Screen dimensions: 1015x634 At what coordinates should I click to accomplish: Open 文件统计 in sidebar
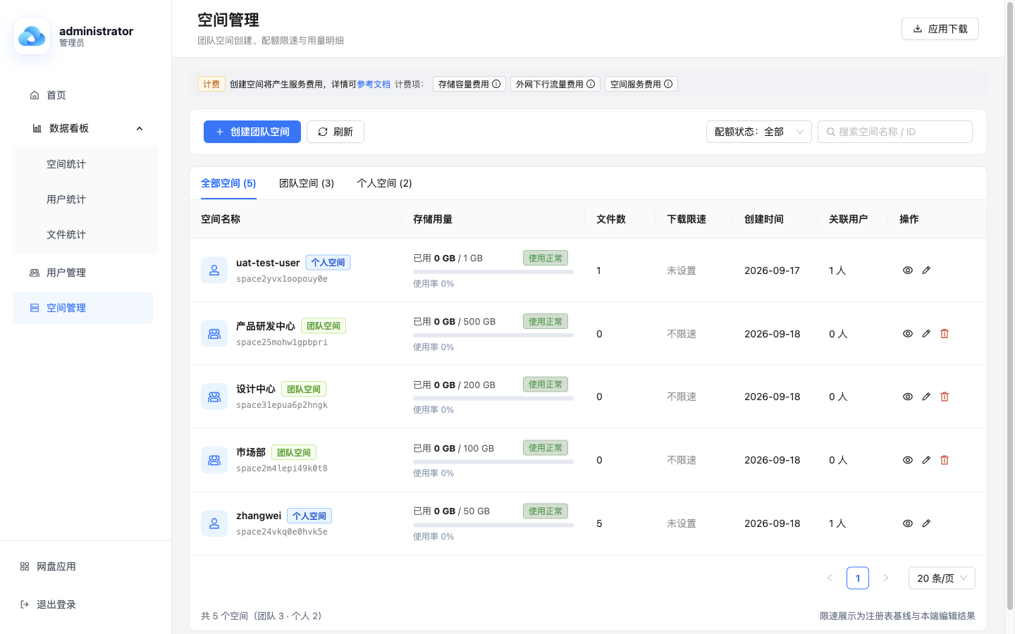coord(85,235)
